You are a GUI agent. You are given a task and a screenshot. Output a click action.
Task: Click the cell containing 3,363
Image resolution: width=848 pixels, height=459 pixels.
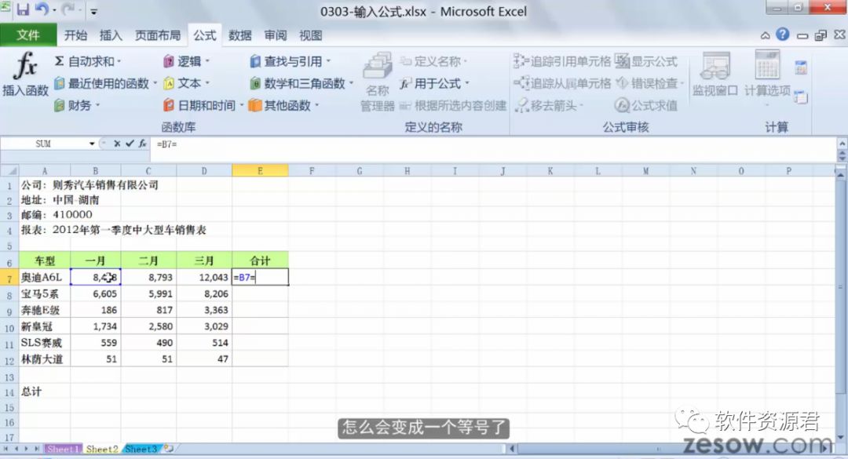pyautogui.click(x=204, y=311)
